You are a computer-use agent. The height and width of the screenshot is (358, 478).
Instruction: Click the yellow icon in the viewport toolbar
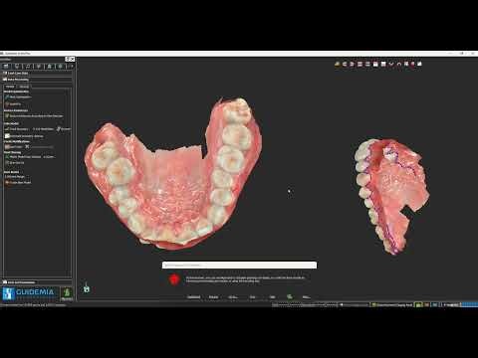pos(337,64)
